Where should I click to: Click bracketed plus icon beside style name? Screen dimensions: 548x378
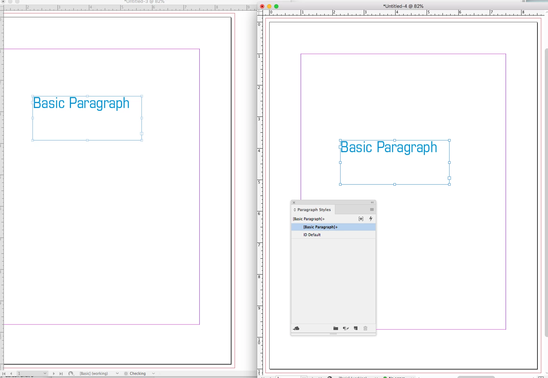point(361,219)
